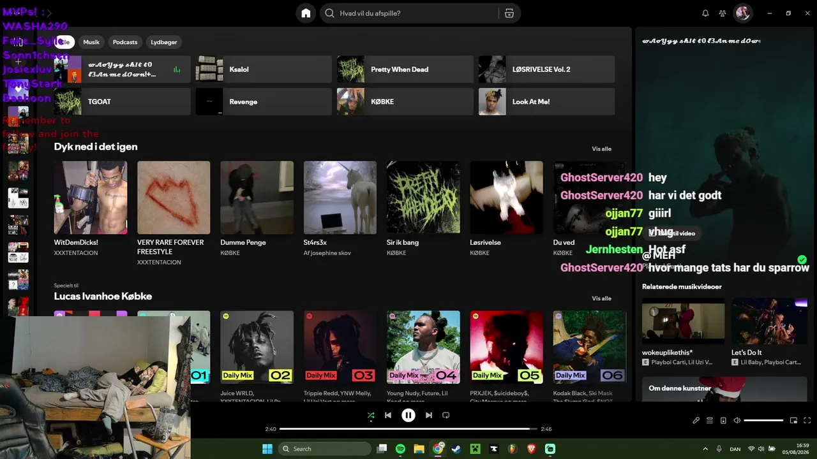Open Daily Mix 03 cover
Viewport: 817px width, 459px height.
[x=340, y=347]
